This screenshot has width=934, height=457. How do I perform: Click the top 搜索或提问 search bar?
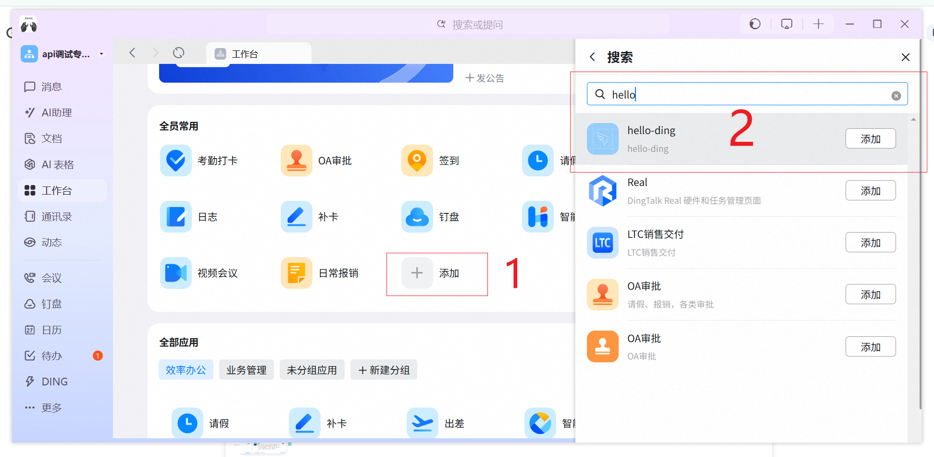(468, 24)
